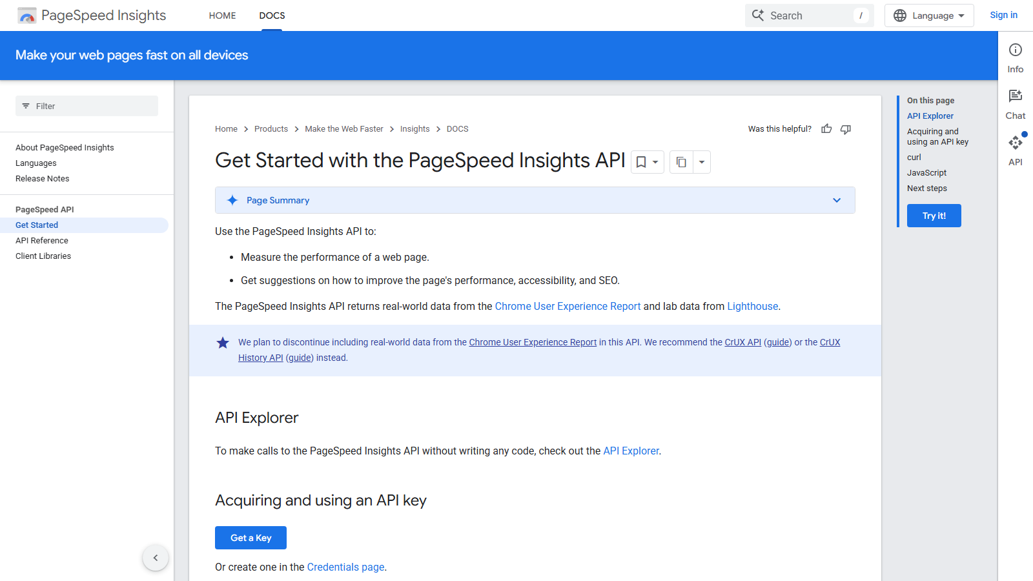The width and height of the screenshot is (1033, 581).
Task: Open the Language dropdown
Action: pyautogui.click(x=929, y=15)
